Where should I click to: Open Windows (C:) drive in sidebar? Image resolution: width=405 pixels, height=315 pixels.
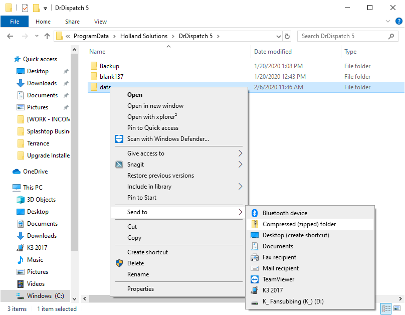point(36,296)
